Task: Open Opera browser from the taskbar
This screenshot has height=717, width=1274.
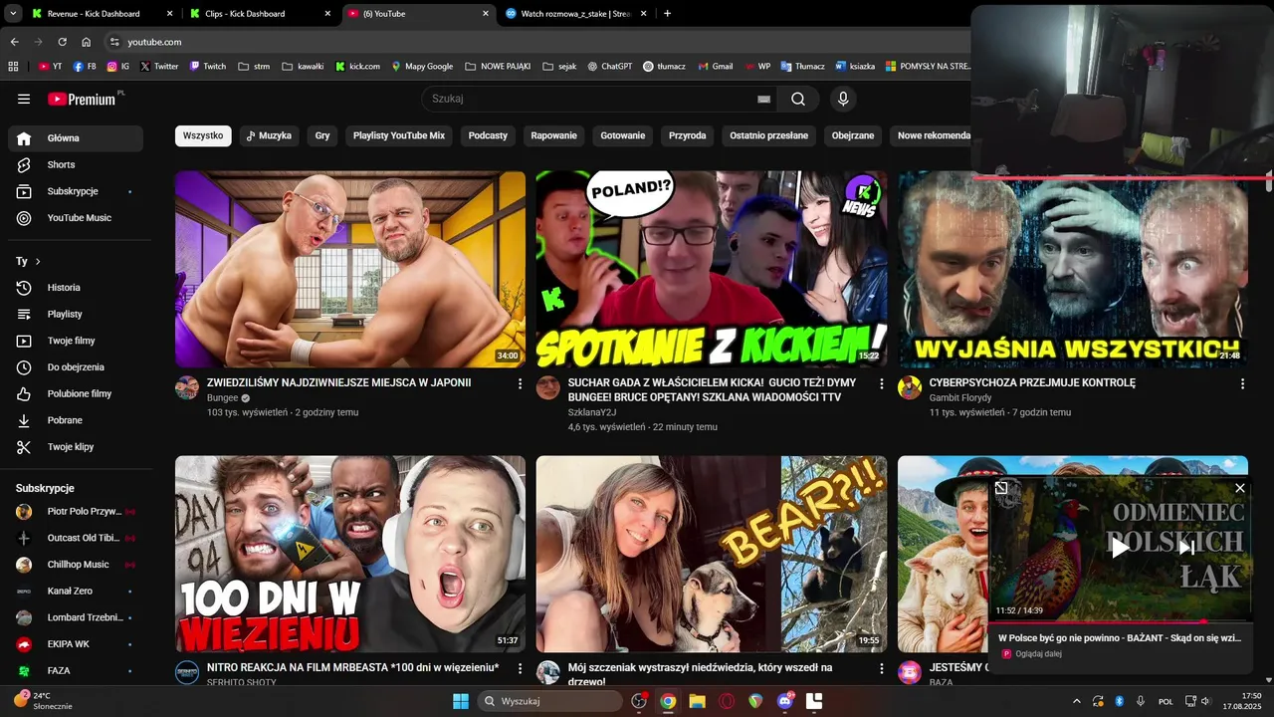Action: pyautogui.click(x=727, y=702)
